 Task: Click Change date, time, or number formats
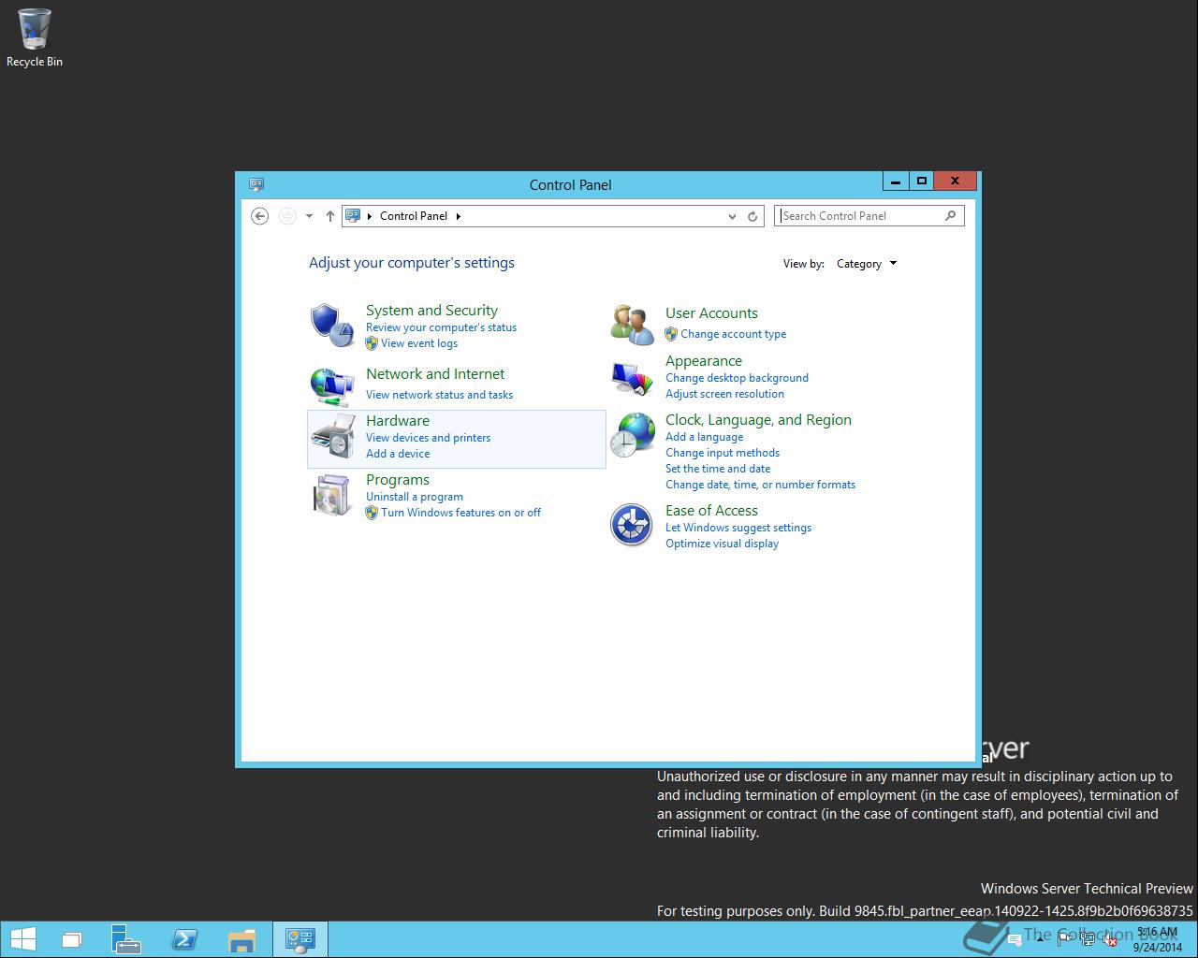[760, 485]
